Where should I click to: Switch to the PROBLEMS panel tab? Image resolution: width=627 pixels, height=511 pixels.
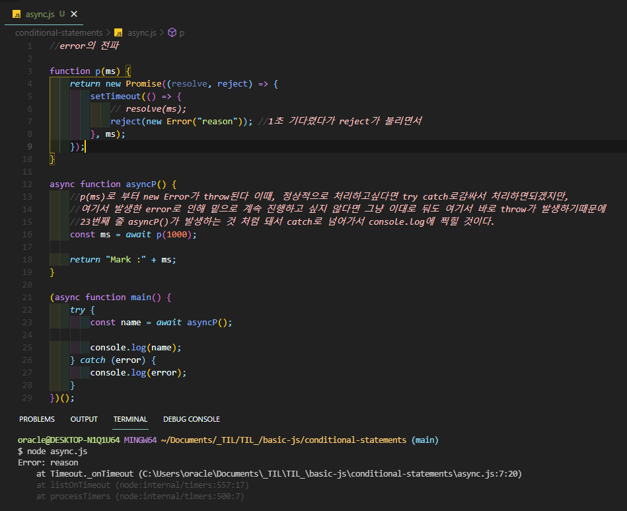click(37, 419)
